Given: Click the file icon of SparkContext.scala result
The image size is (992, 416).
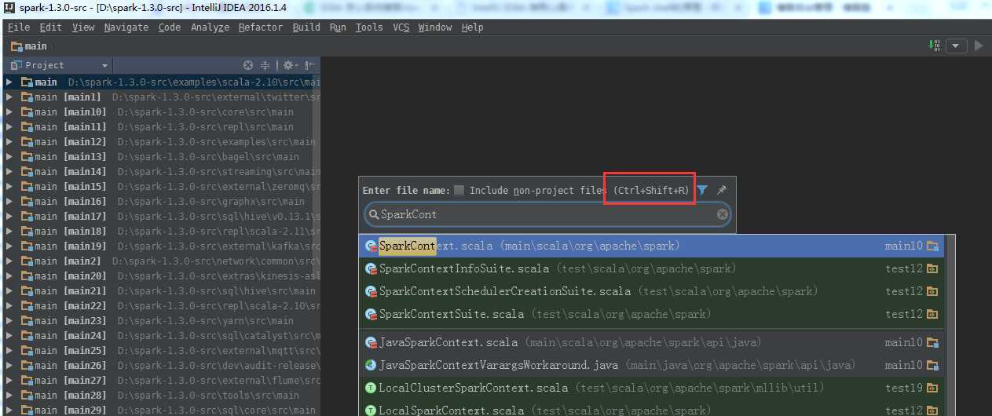Looking at the screenshot, I should click(x=371, y=246).
